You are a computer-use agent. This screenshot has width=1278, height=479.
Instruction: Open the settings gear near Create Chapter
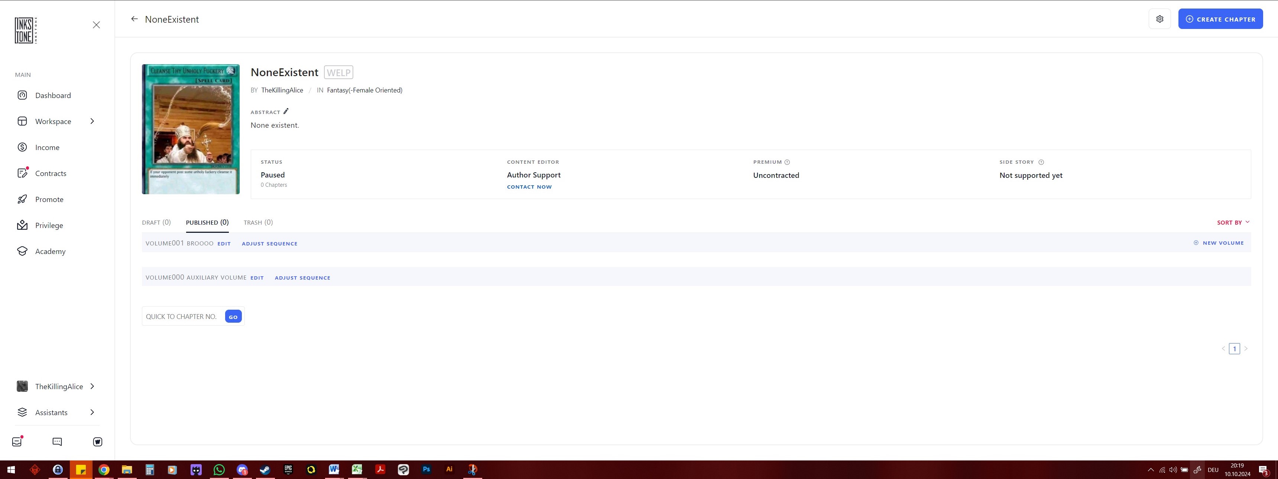coord(1159,18)
